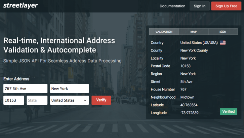The image size is (244, 138).
Task: Click the postal code field 10153
Action: [14, 100]
